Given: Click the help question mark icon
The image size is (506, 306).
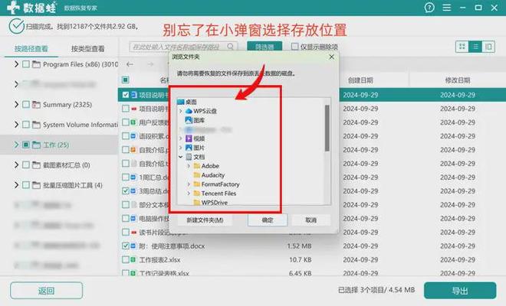Looking at the screenshot, I should (429, 8).
